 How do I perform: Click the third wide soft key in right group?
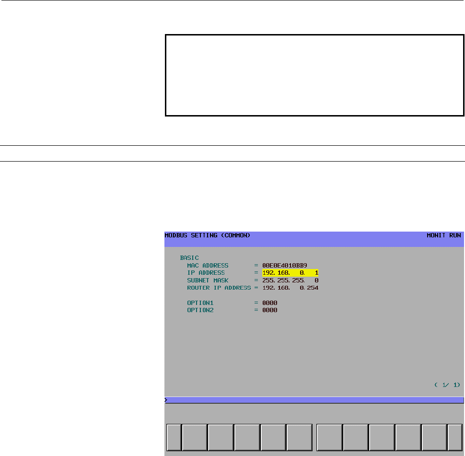[382, 437]
